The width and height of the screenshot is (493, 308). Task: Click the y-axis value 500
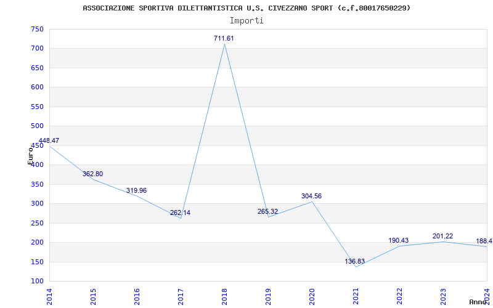pos(37,126)
